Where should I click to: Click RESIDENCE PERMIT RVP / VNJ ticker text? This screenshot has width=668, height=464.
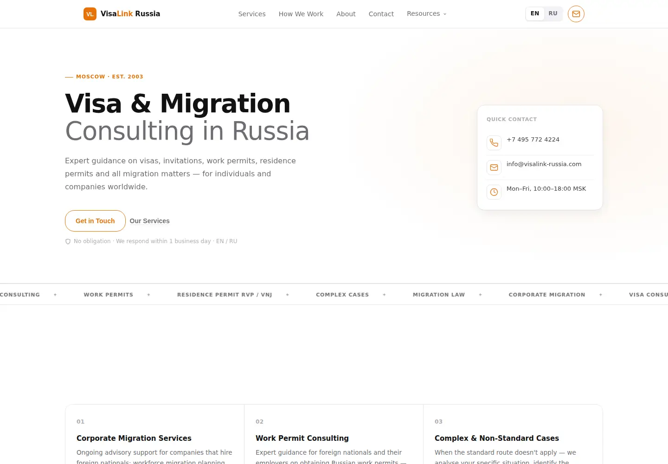pyautogui.click(x=225, y=295)
